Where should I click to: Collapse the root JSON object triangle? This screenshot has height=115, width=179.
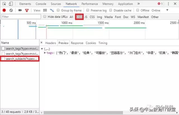click(42, 49)
